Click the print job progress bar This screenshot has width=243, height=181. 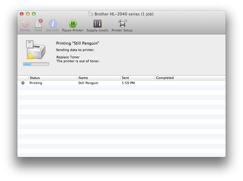(36, 64)
